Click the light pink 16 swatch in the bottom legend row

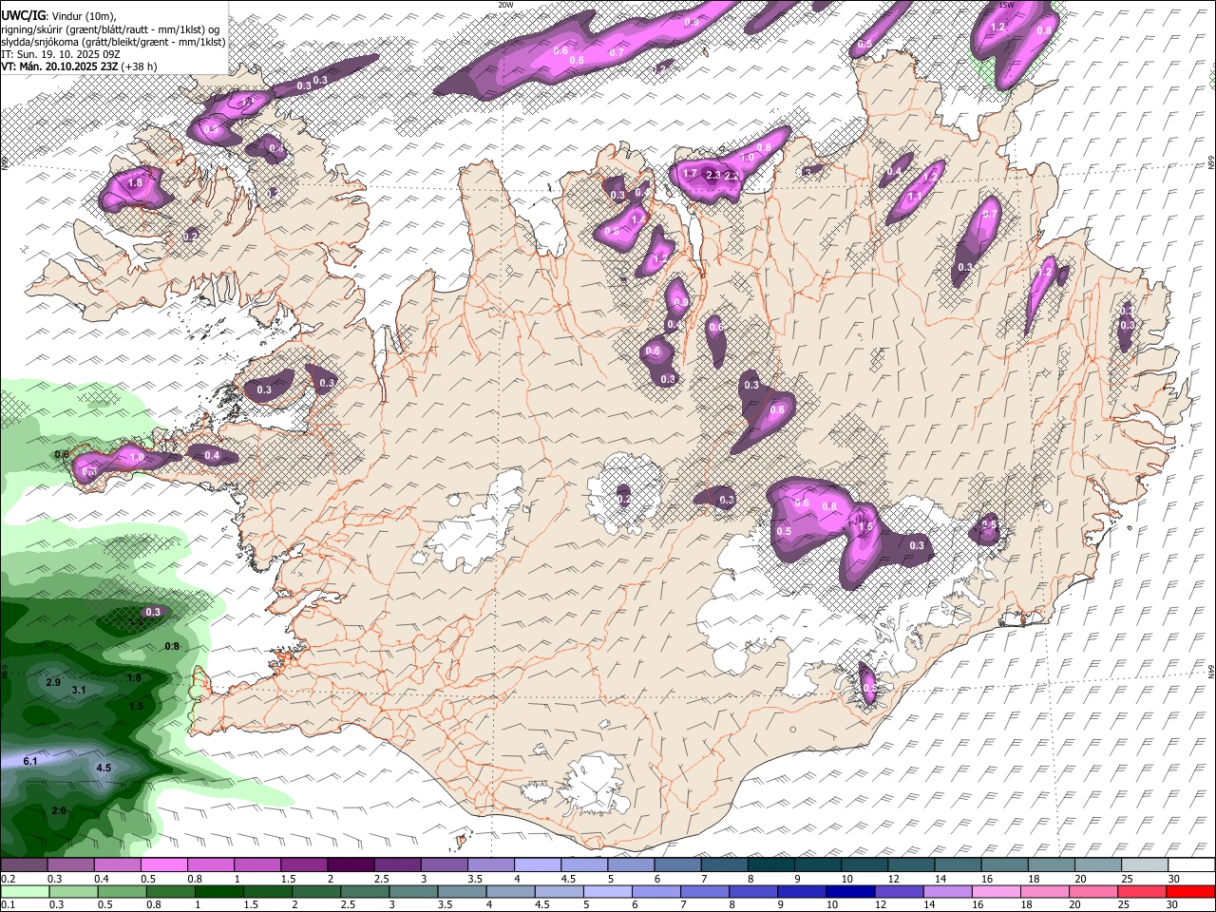[997, 892]
